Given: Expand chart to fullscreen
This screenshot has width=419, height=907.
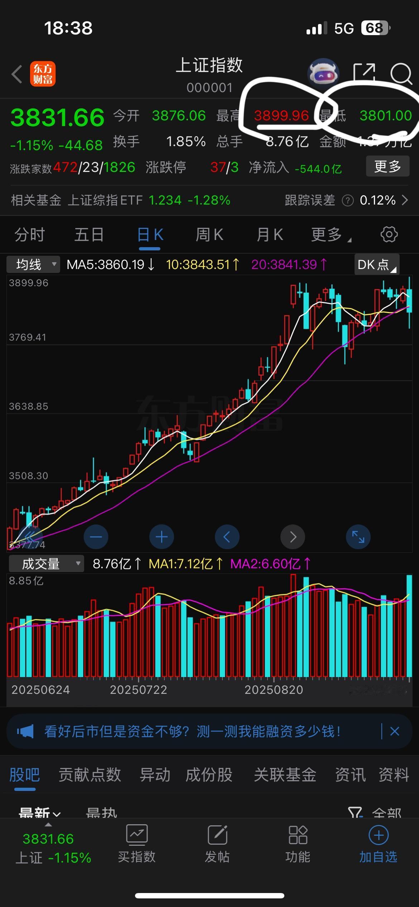Looking at the screenshot, I should [x=358, y=537].
